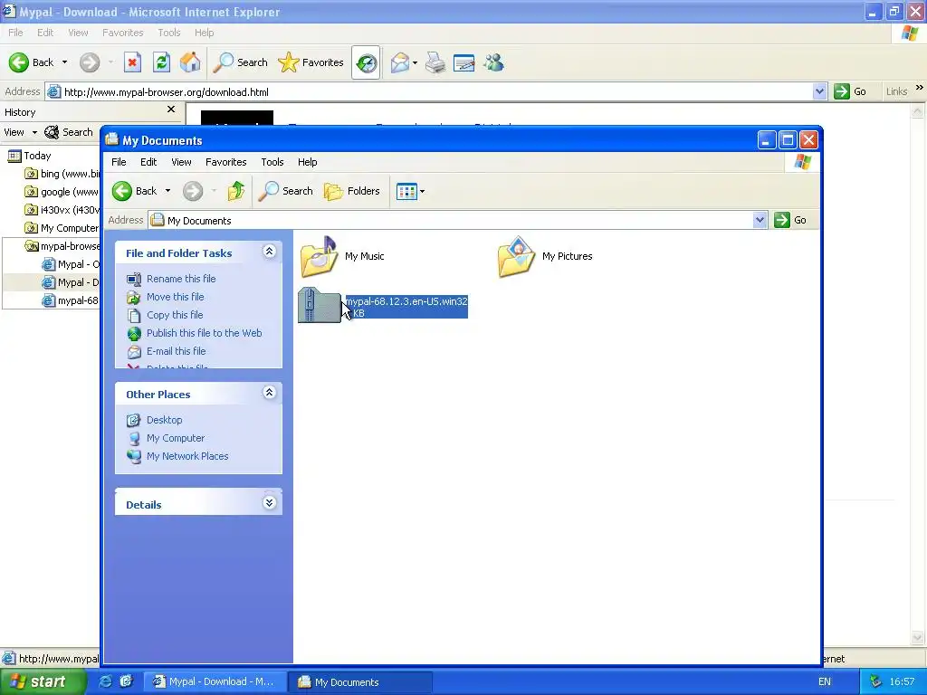This screenshot has height=695, width=927.
Task: Select My Pictures folder icon
Action: point(517,256)
